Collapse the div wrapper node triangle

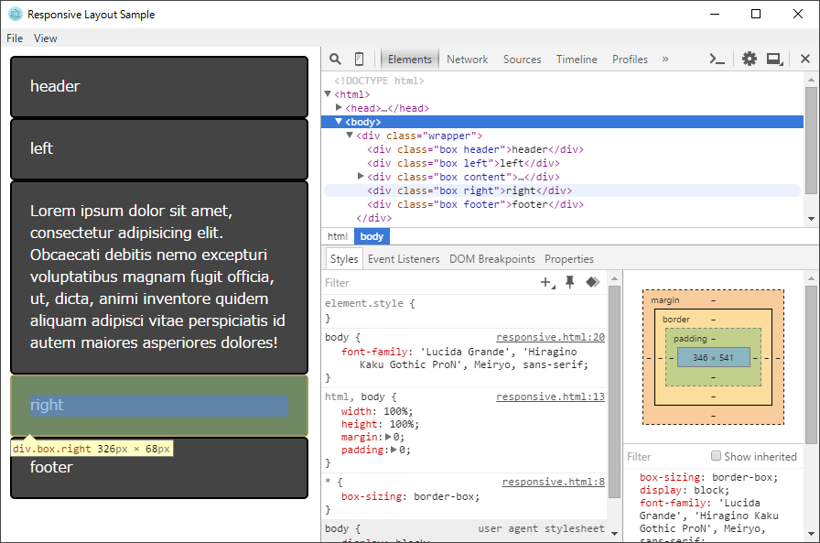pyautogui.click(x=350, y=135)
